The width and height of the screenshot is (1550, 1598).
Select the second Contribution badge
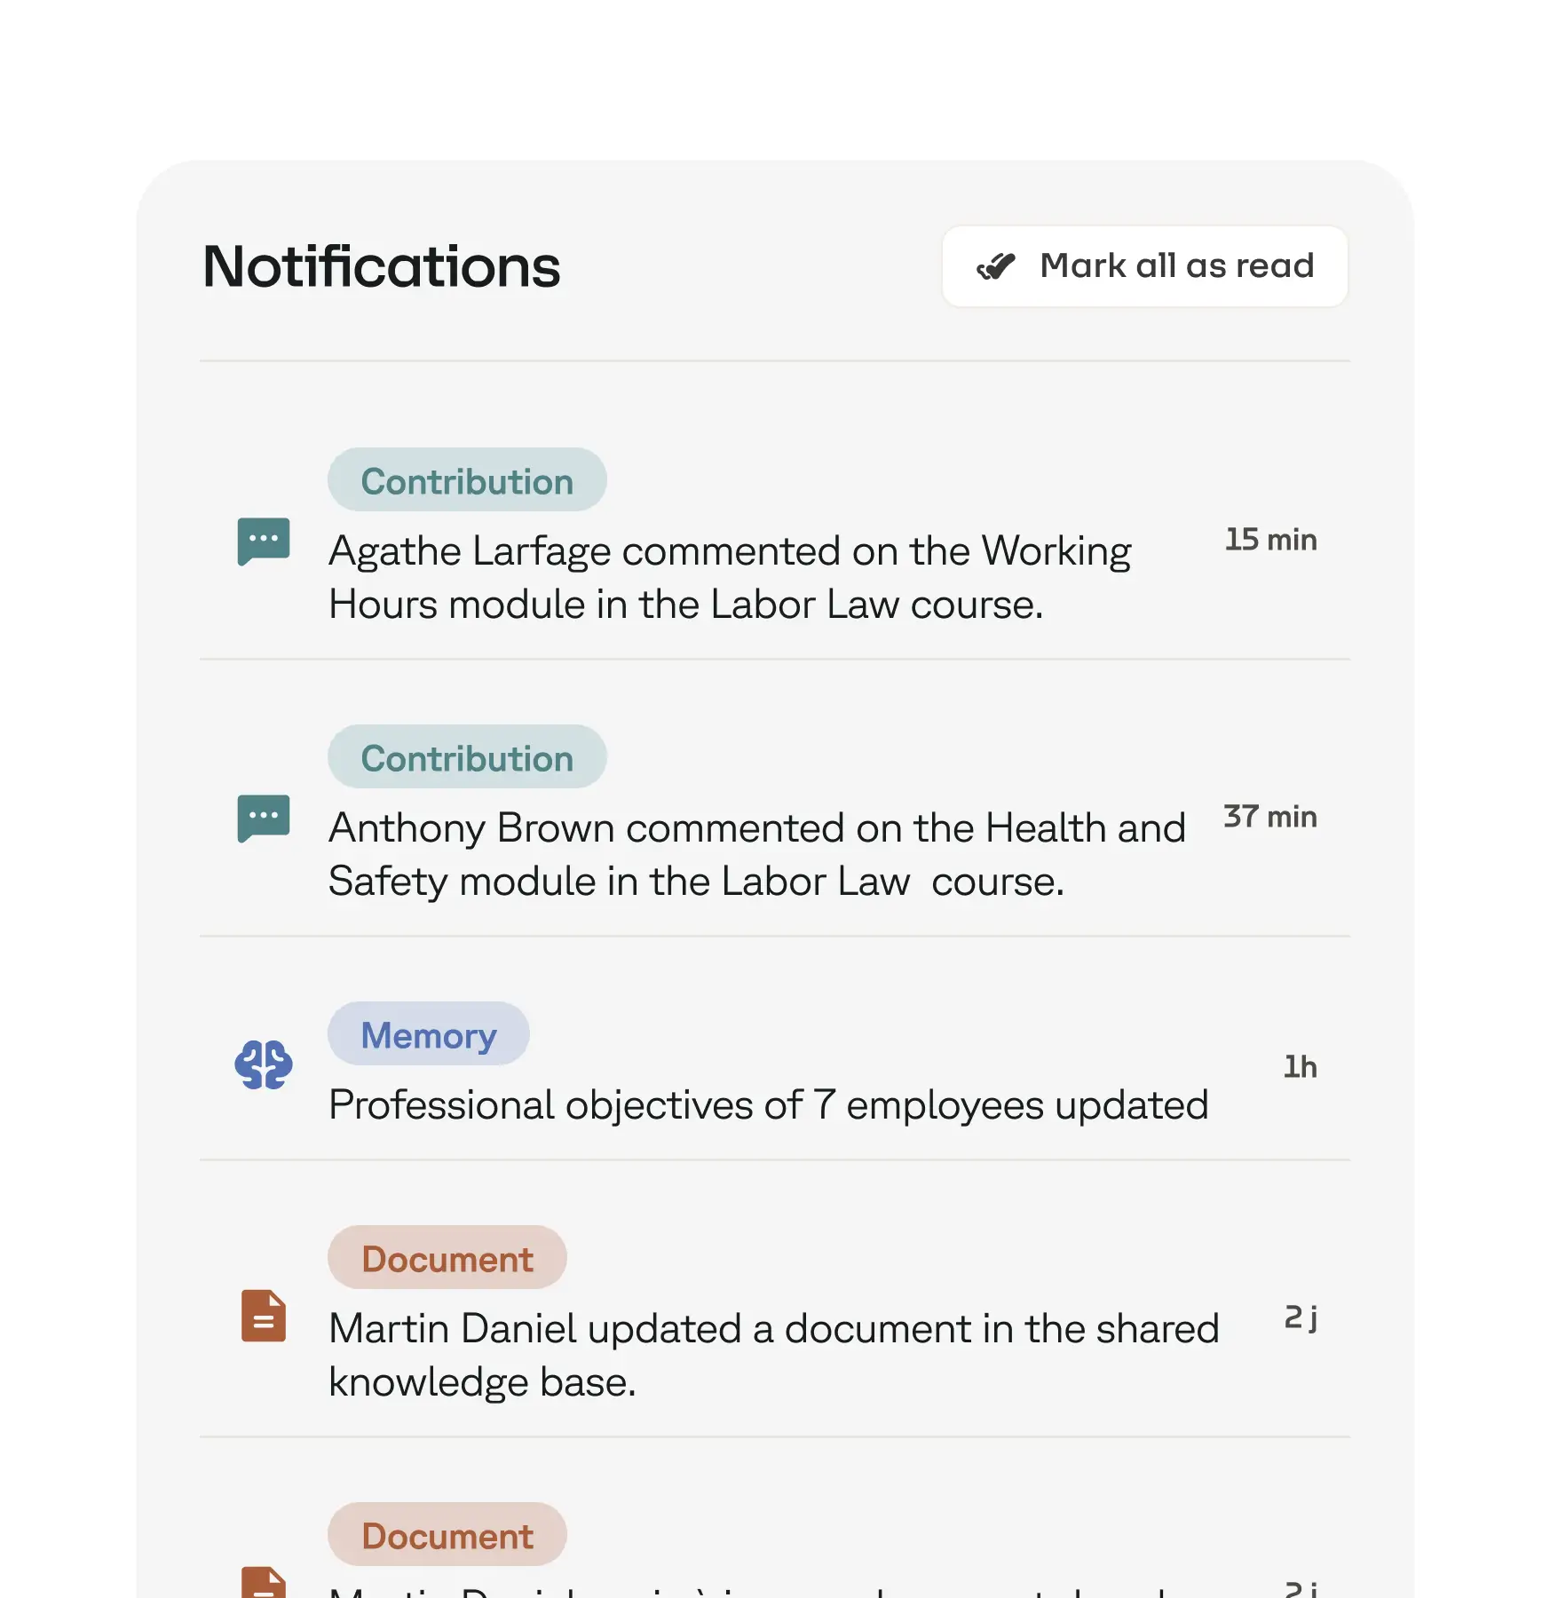pyautogui.click(x=466, y=757)
